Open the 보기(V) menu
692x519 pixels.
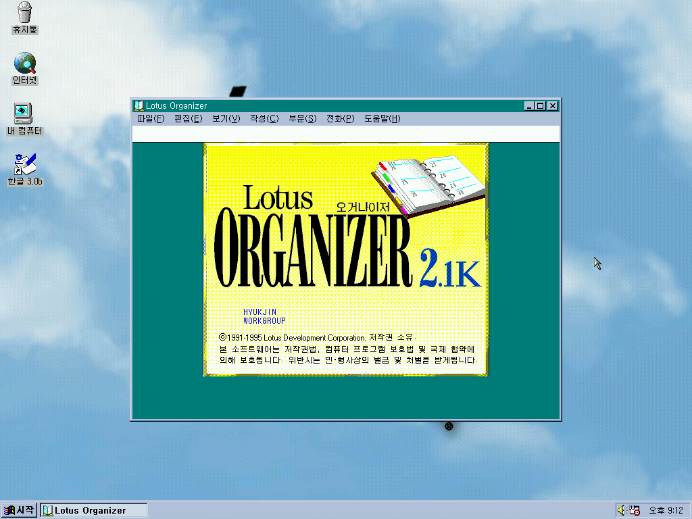[x=226, y=119]
